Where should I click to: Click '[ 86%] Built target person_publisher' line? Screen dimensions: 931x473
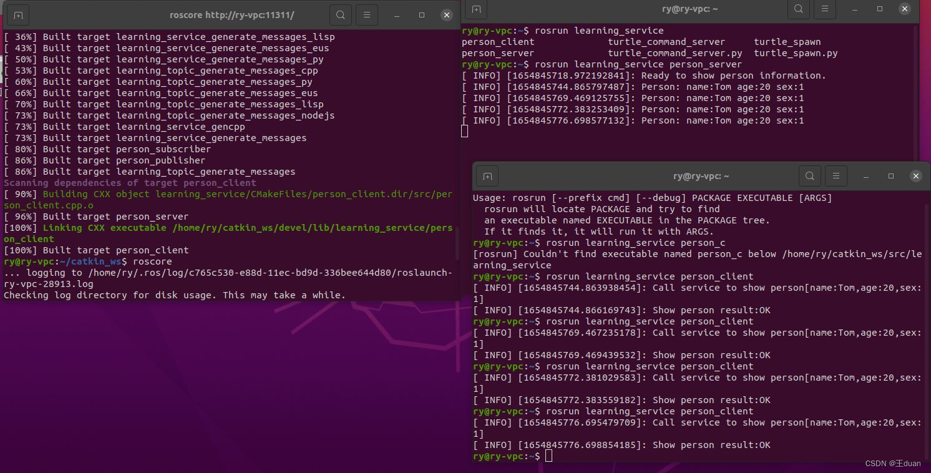pos(104,160)
